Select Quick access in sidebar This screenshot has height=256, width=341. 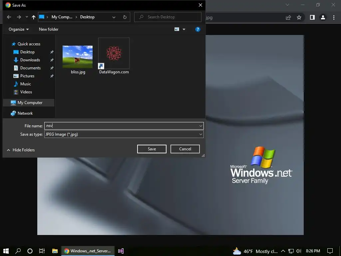pyautogui.click(x=26, y=44)
